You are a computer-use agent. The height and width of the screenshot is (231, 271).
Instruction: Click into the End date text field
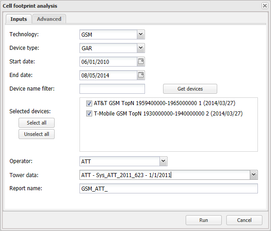click(108, 75)
